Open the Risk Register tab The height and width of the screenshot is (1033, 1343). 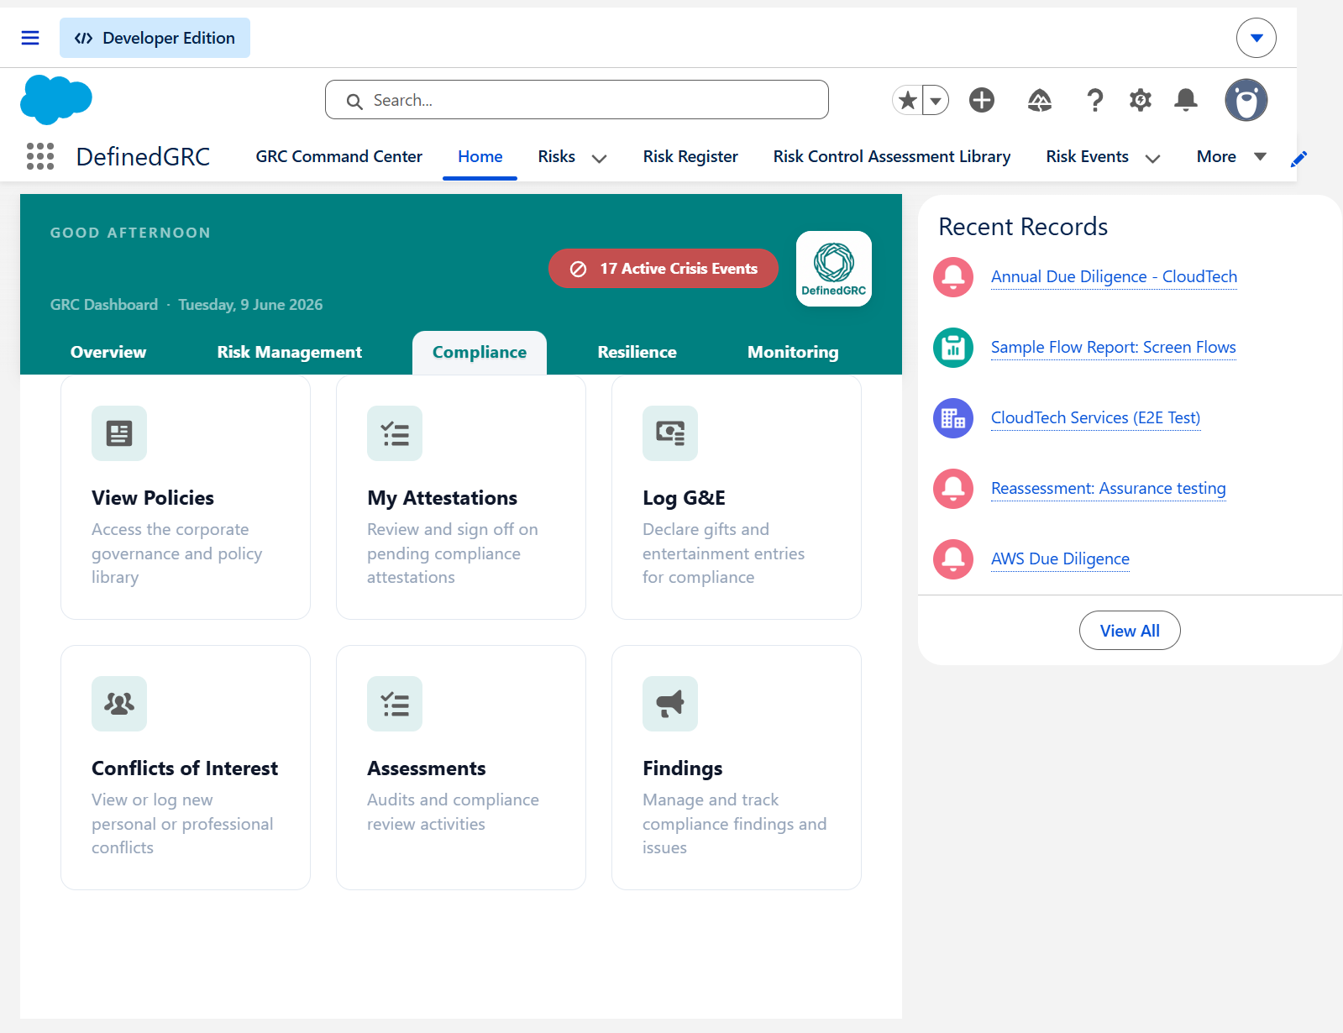[x=690, y=156]
